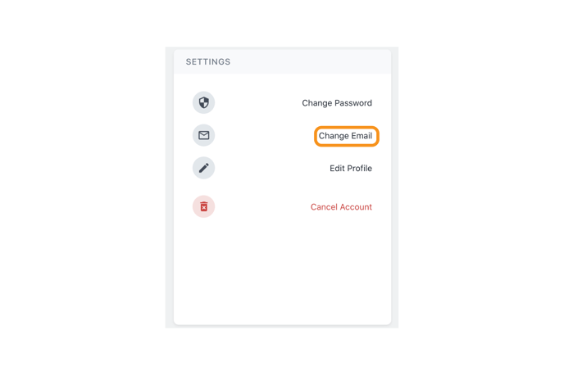Select the envelope icon for Change Email
Image resolution: width=564 pixels, height=375 pixels.
203,135
